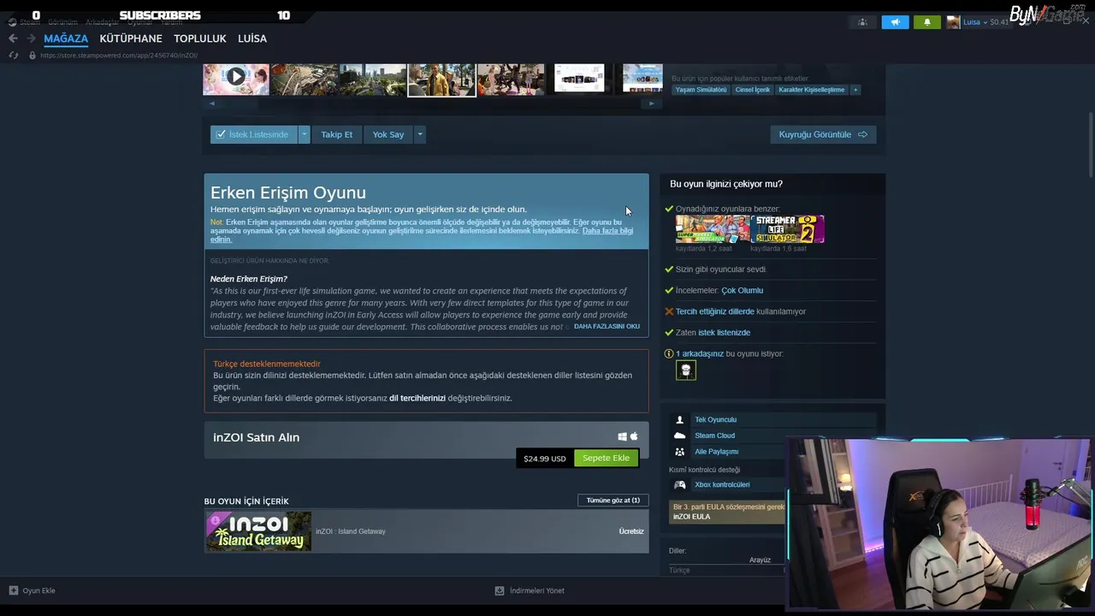Click the İndirmeleri Yönet download icon

pyautogui.click(x=500, y=590)
